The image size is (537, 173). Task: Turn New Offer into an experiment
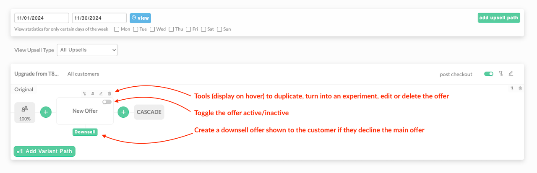coord(93,93)
